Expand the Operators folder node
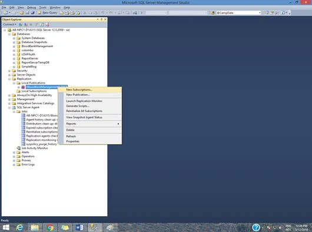The width and height of the screenshot is (312, 232). 14,157
